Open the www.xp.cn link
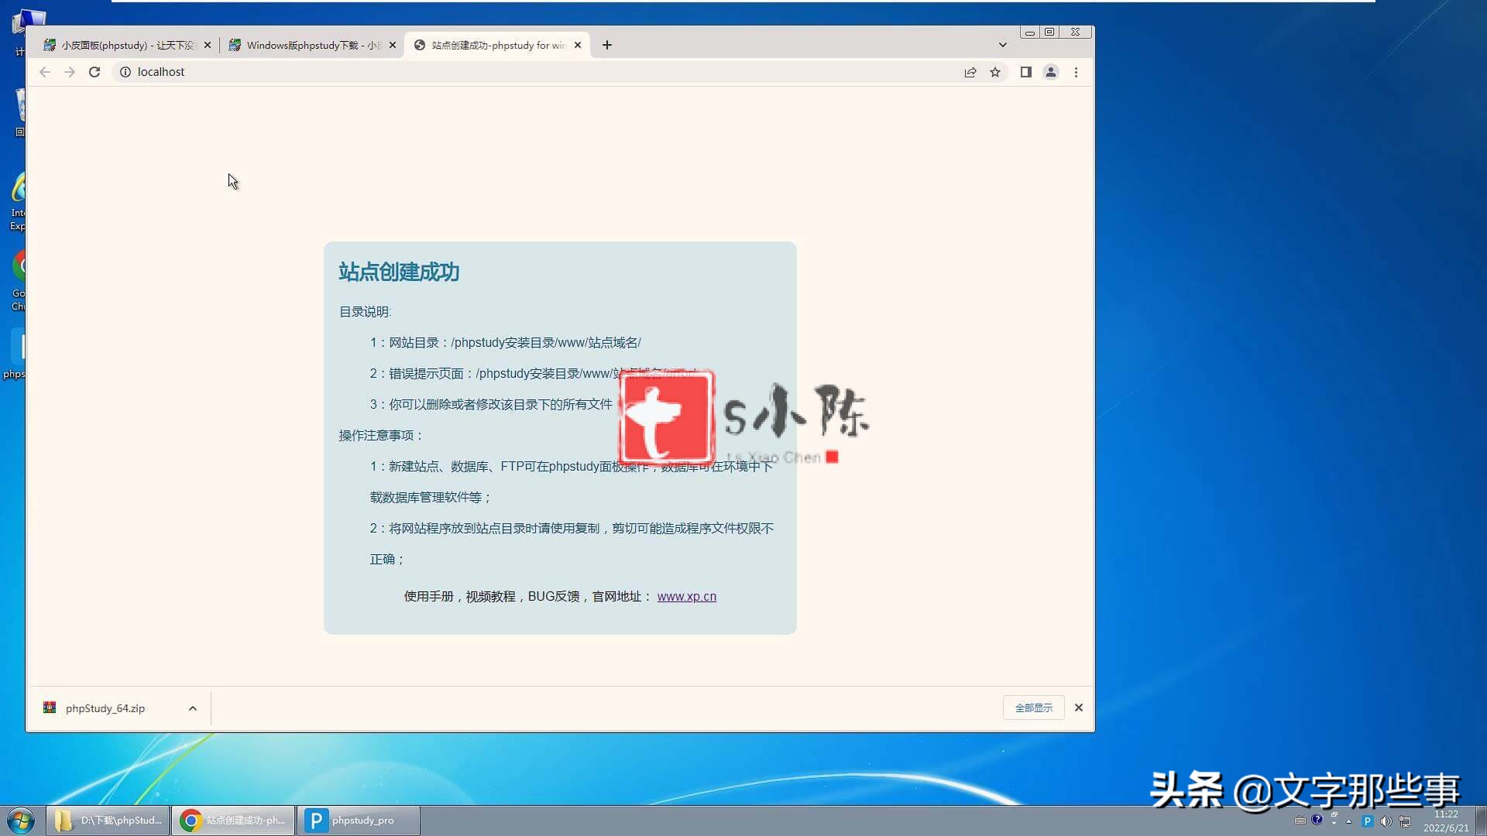1487x836 pixels. pos(686,596)
